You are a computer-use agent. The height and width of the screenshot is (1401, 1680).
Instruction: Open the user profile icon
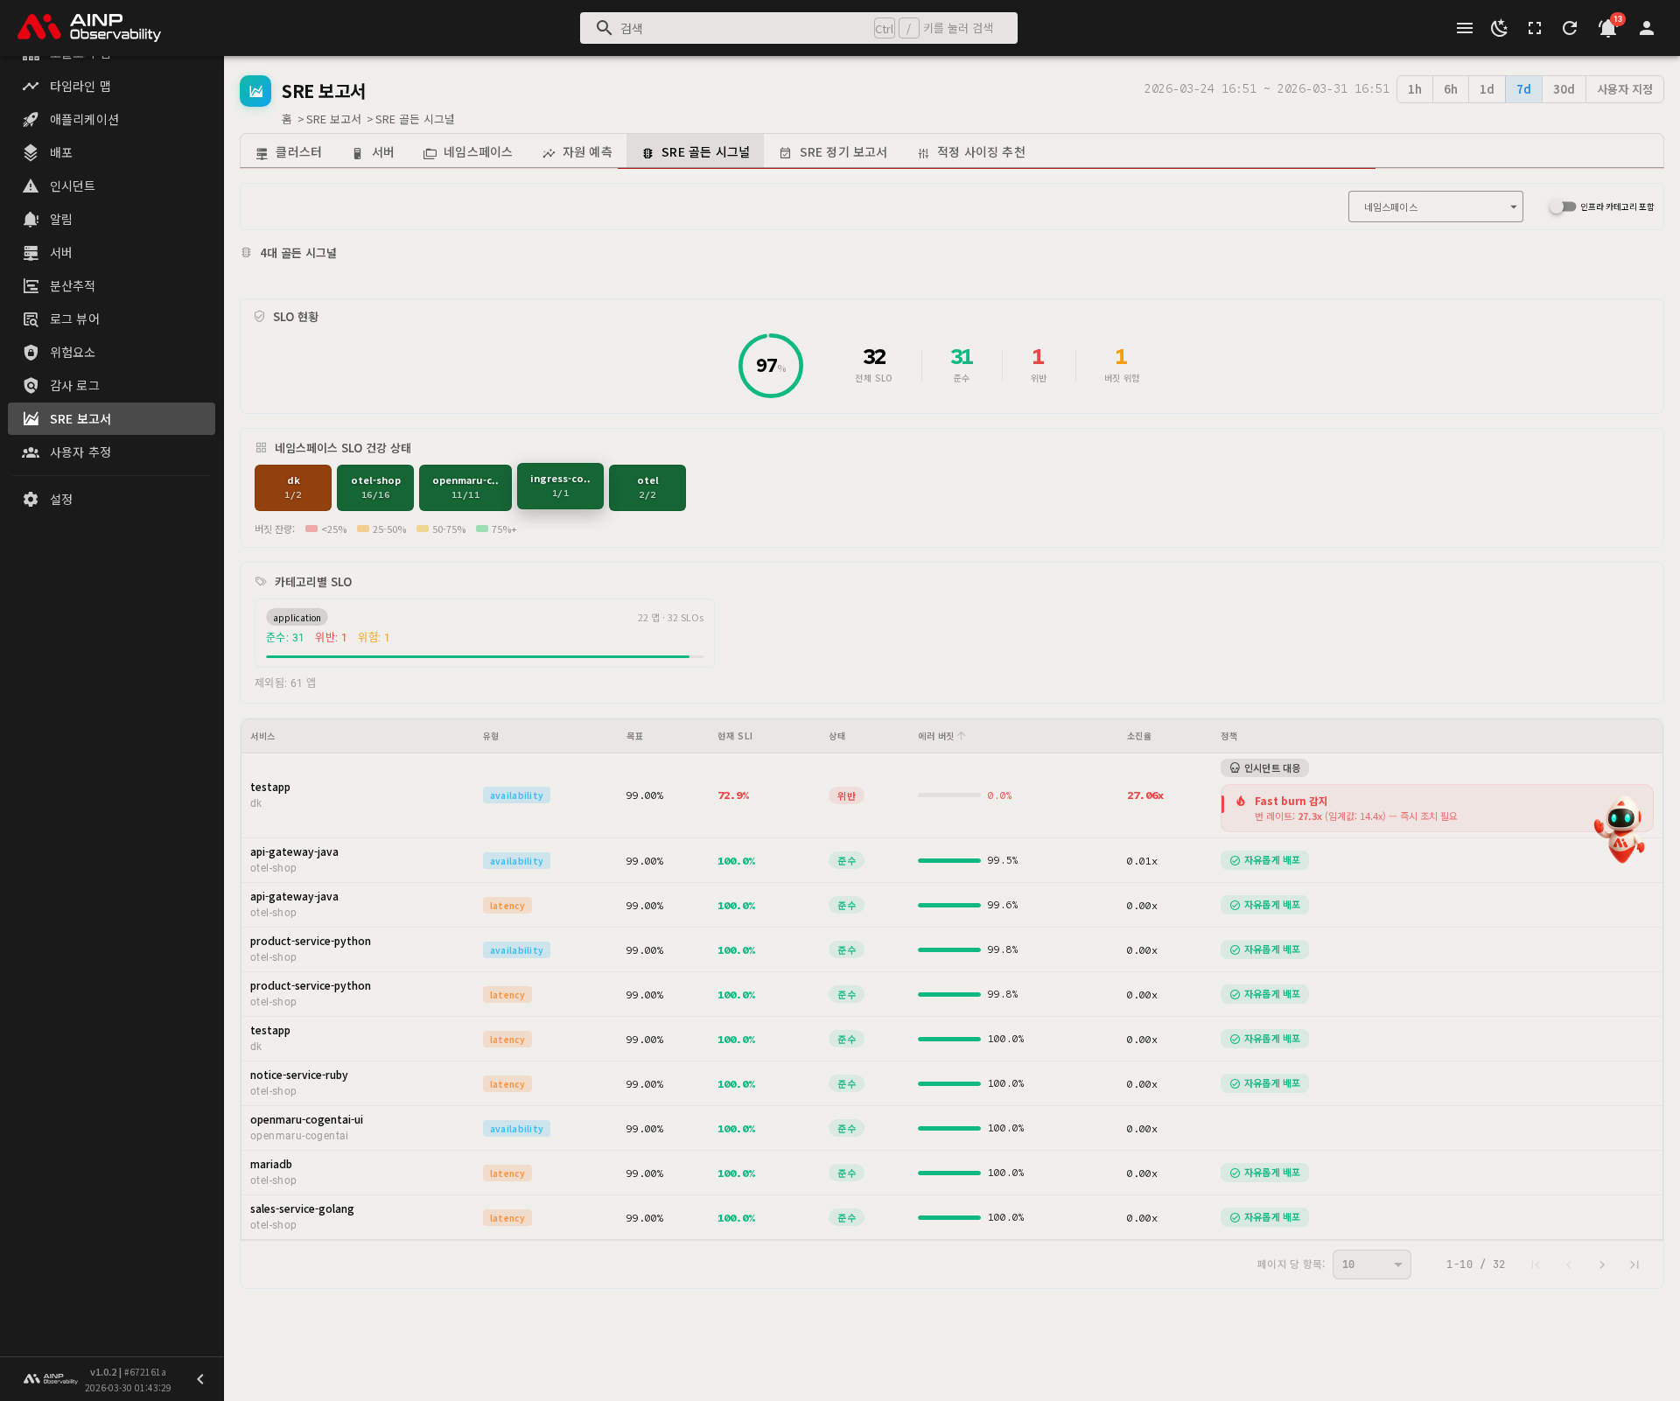(x=1646, y=28)
